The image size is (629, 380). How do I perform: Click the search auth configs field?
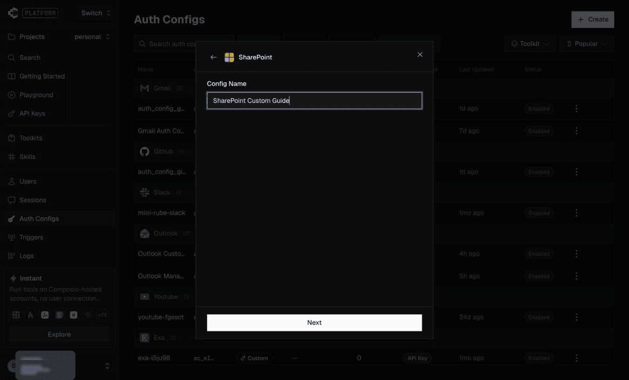tap(184, 44)
